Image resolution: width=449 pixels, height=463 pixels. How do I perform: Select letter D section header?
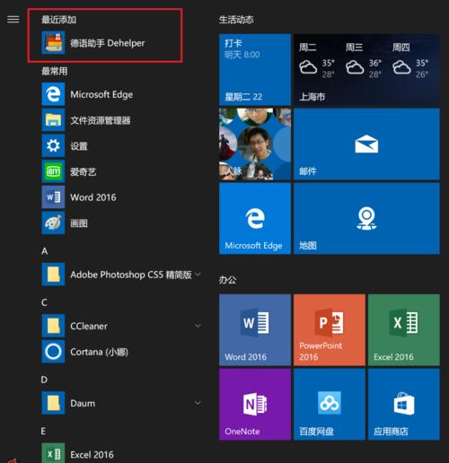coord(44,380)
